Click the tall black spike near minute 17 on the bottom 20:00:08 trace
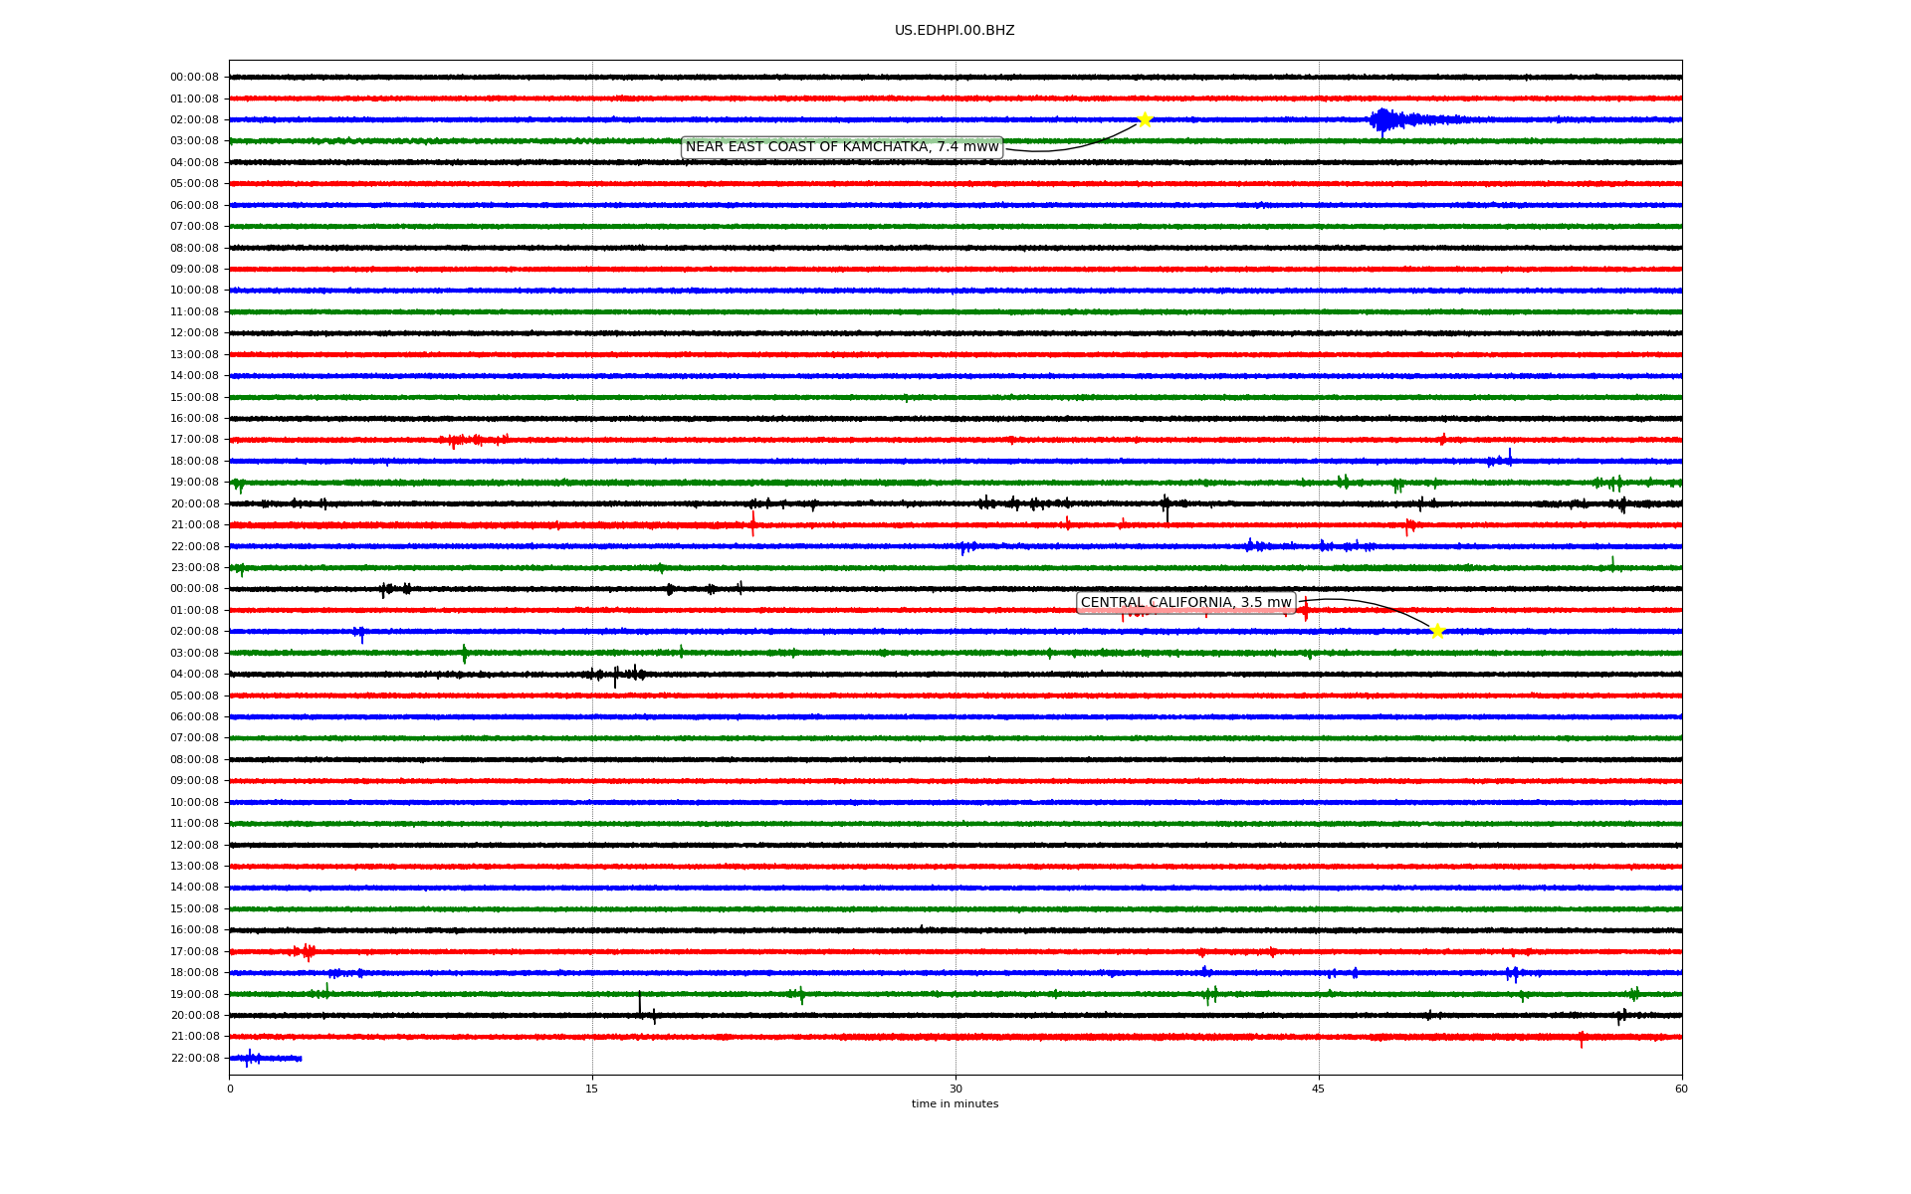The width and height of the screenshot is (1911, 1194). [x=639, y=1003]
